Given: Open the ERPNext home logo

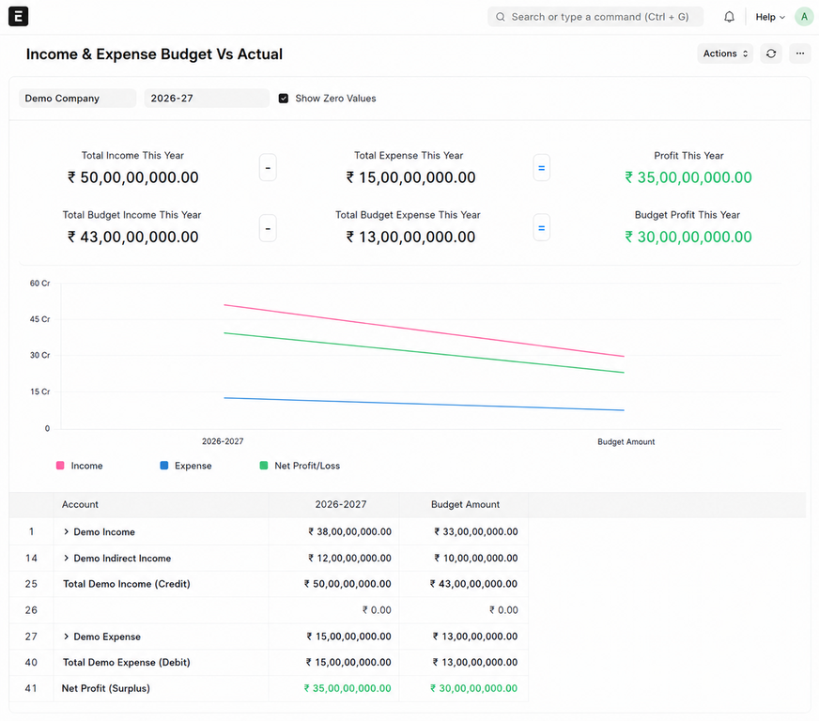Looking at the screenshot, I should (x=18, y=16).
